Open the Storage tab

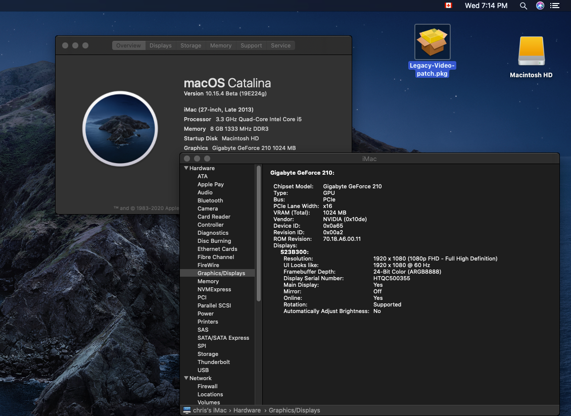pos(191,45)
